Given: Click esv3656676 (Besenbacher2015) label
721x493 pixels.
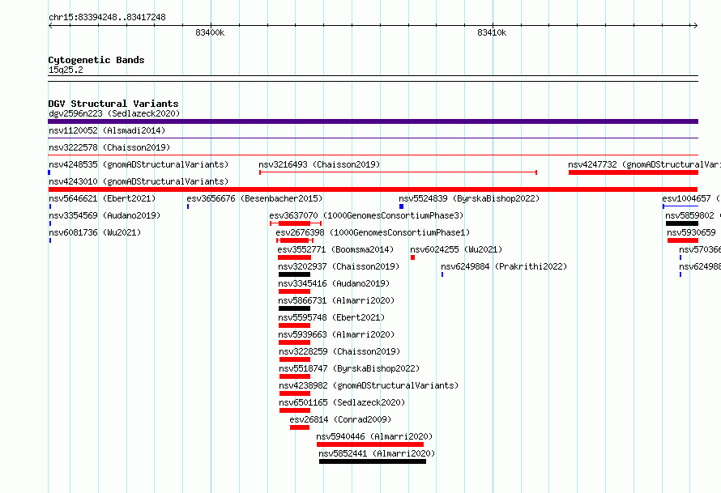Looking at the screenshot, I should point(254,198).
